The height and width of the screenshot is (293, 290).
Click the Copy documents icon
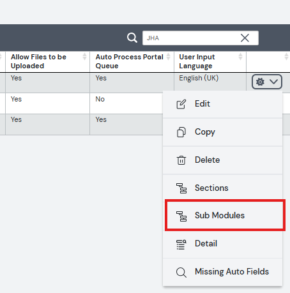(x=181, y=132)
